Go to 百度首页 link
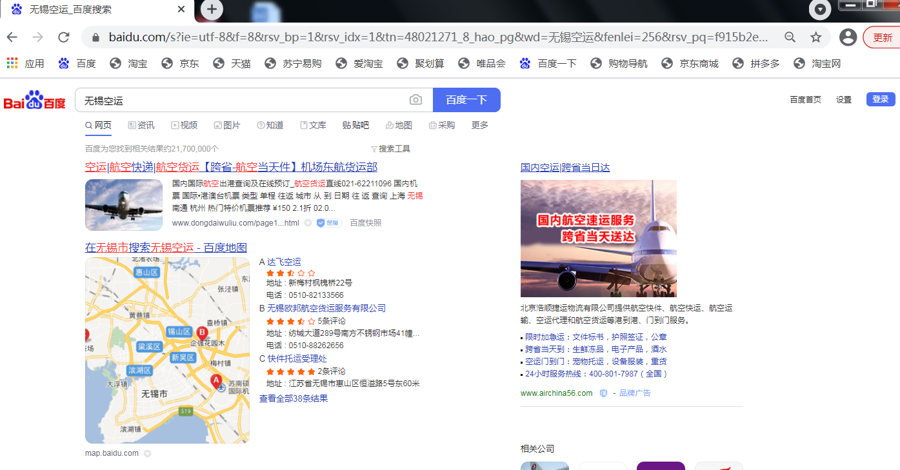900x470 pixels. (806, 99)
